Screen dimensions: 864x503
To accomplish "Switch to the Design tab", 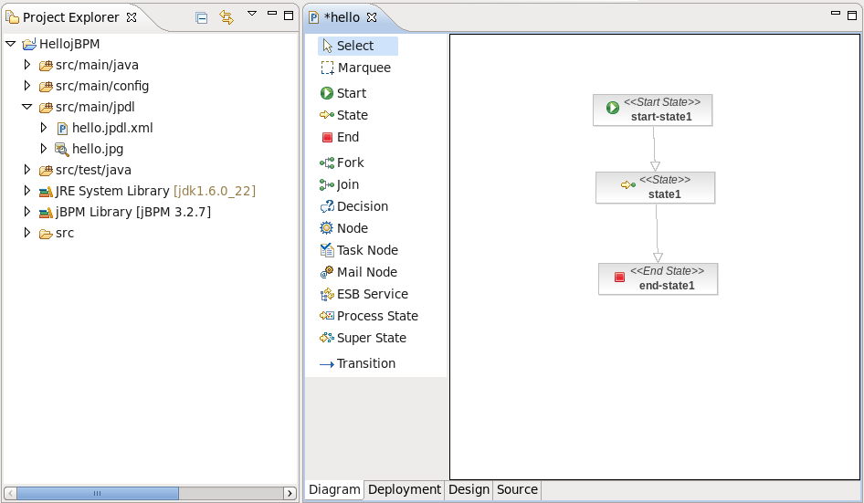I will point(469,489).
